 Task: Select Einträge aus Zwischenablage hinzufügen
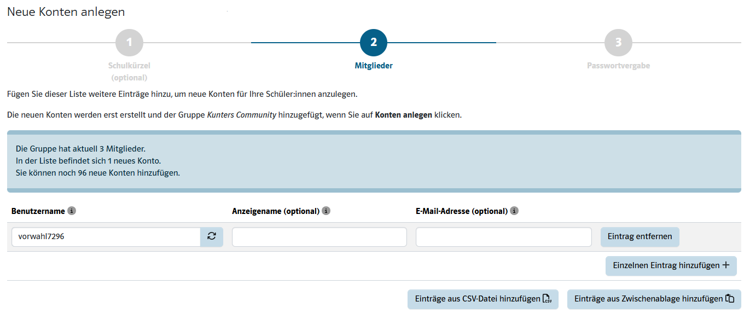pos(648,299)
